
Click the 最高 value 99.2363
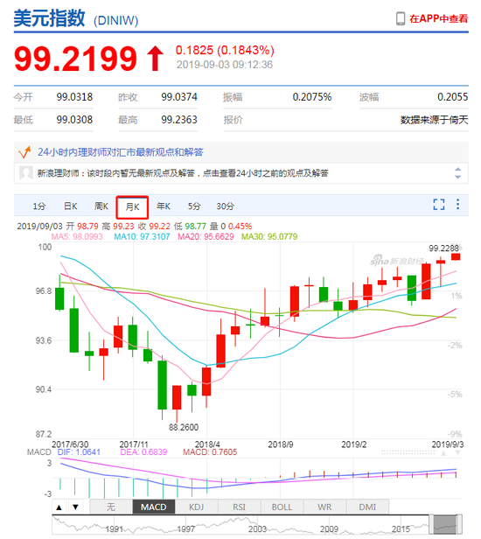(179, 120)
